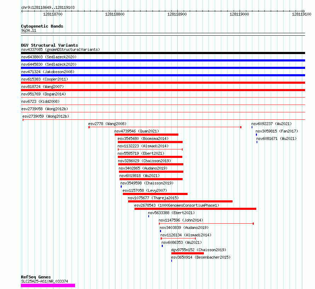Select the red bar under esv2678543
This screenshot has height=289, width=315.
coord(195,209)
